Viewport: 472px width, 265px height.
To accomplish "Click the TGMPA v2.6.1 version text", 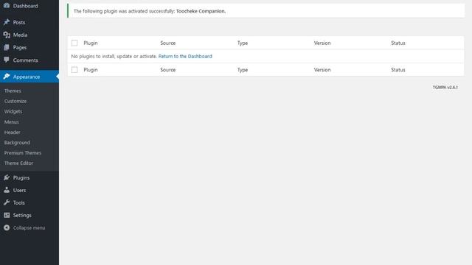I will [x=445, y=87].
